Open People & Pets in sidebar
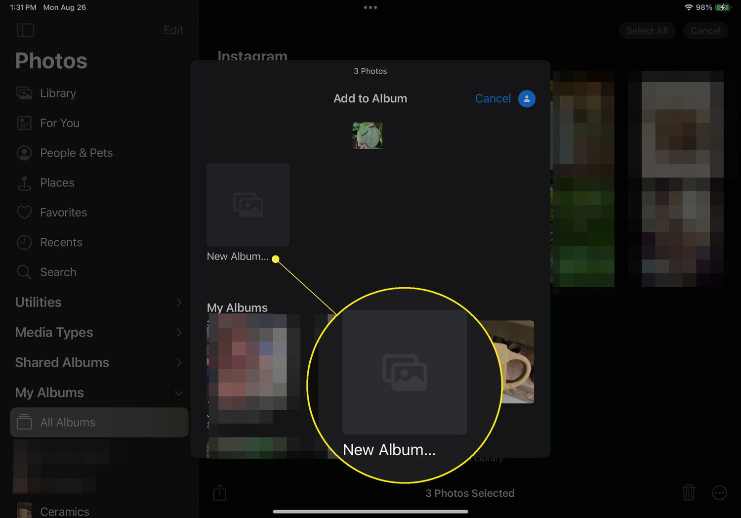 coord(76,153)
